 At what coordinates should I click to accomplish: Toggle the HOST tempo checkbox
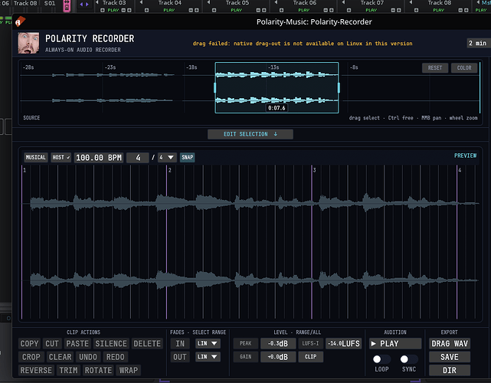tap(61, 157)
